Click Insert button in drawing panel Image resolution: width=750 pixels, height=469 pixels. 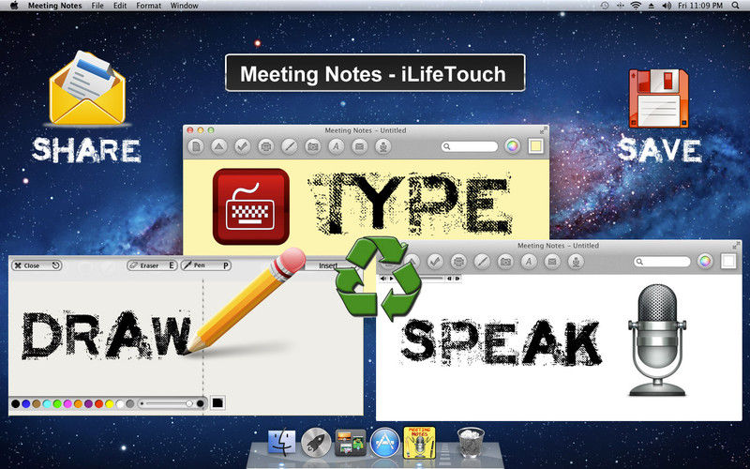pos(328,265)
